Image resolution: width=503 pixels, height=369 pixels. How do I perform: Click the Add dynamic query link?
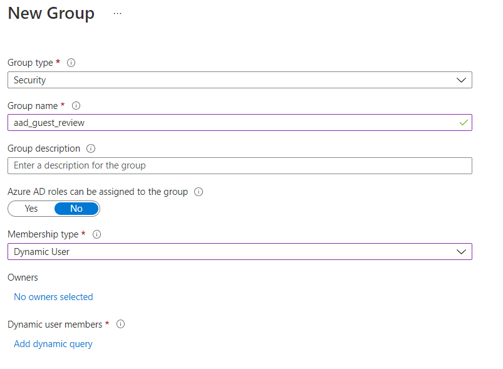[53, 344]
